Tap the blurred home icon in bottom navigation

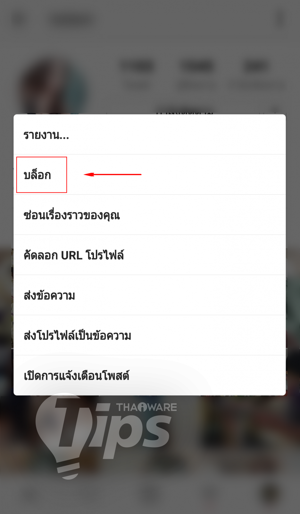click(31, 494)
